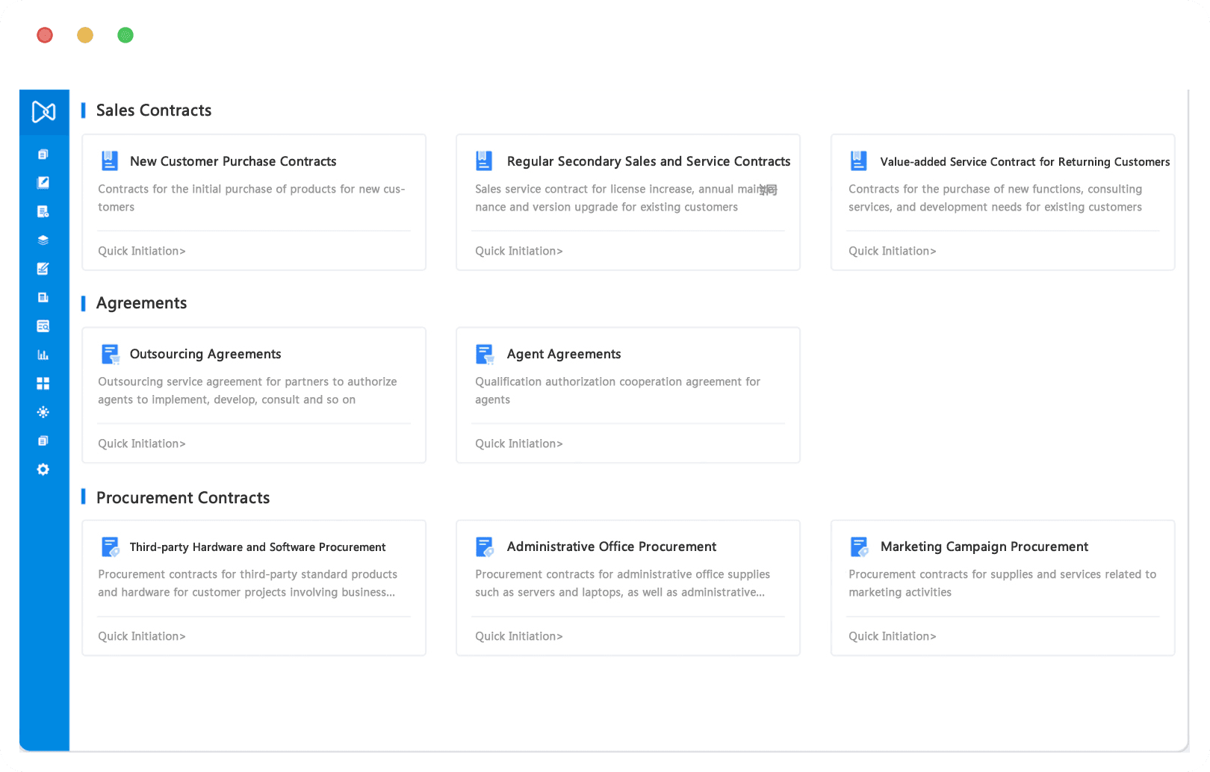Close window with the red button
The height and width of the screenshot is (772, 1210).
click(x=45, y=35)
